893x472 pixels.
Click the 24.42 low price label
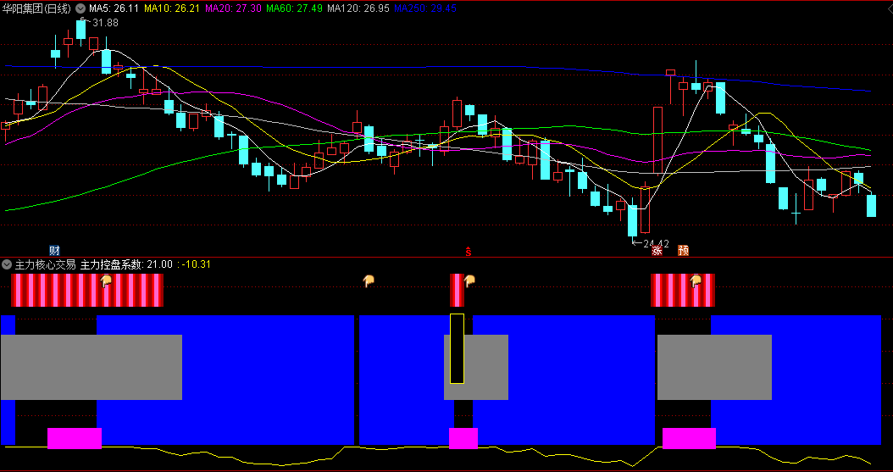click(x=656, y=244)
